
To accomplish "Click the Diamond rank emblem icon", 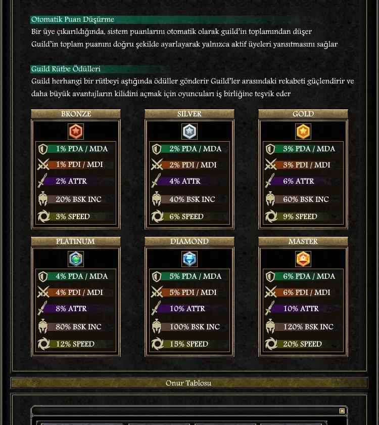I will pos(188,259).
